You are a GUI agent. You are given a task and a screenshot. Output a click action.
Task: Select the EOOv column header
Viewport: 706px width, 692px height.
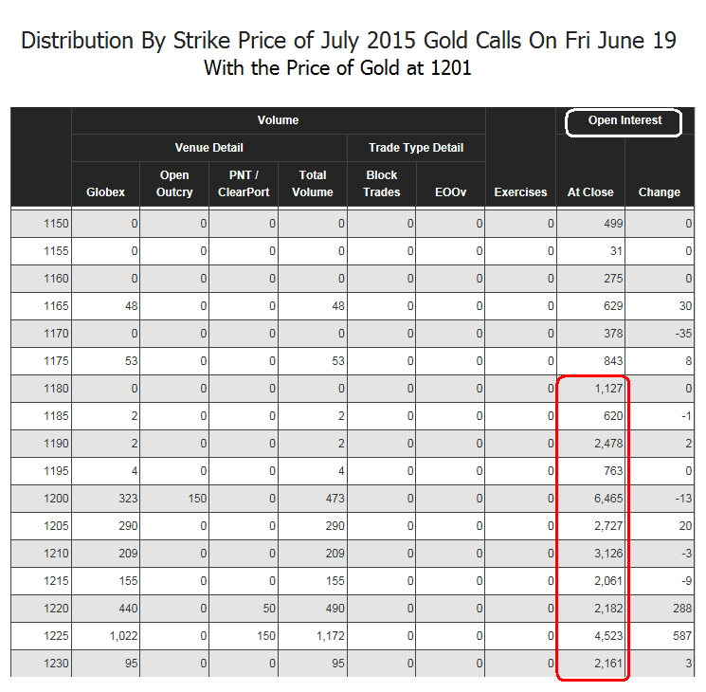click(x=451, y=191)
